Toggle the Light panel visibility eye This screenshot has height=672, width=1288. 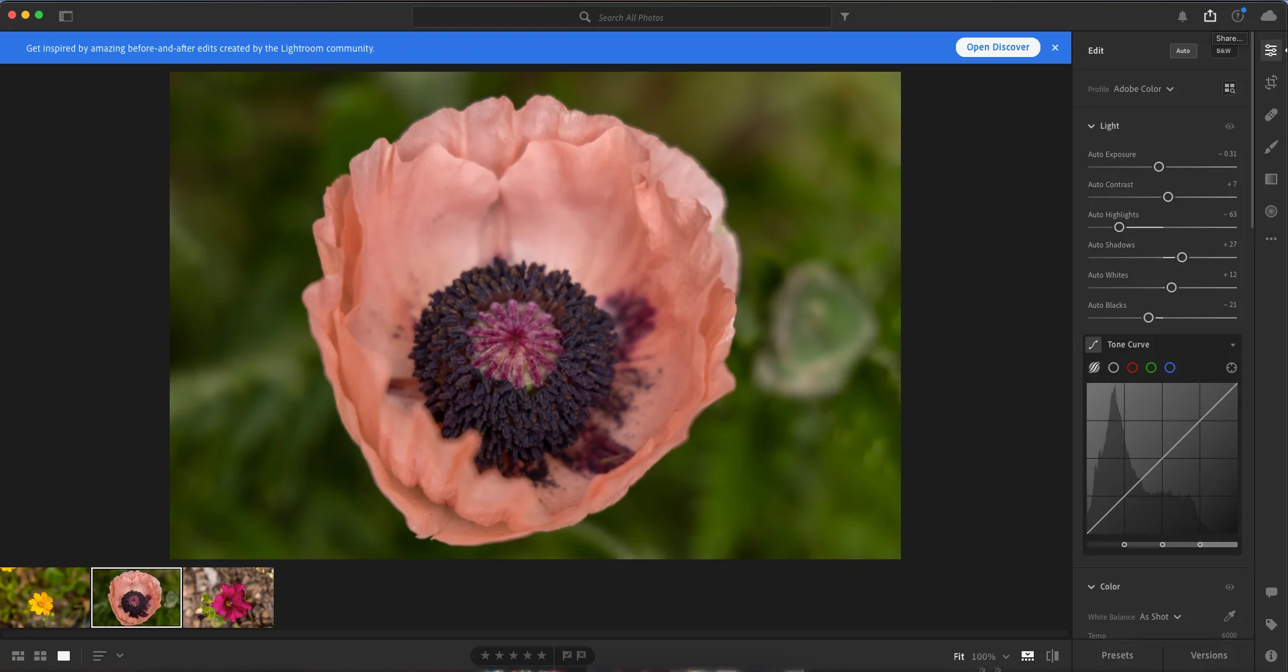click(1231, 126)
